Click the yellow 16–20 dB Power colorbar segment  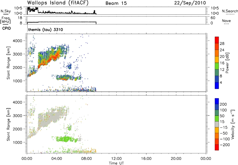[x=217, y=60]
